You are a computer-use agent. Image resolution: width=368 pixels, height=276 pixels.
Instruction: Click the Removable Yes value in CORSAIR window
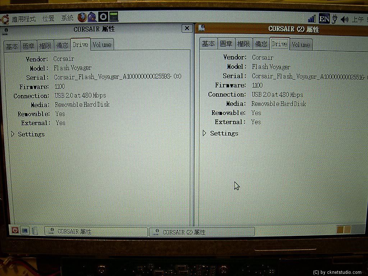pyautogui.click(x=60, y=114)
